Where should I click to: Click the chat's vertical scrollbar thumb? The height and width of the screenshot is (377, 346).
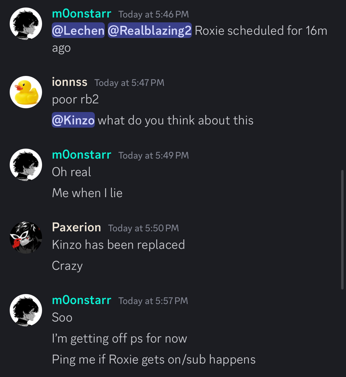pyautogui.click(x=342, y=229)
